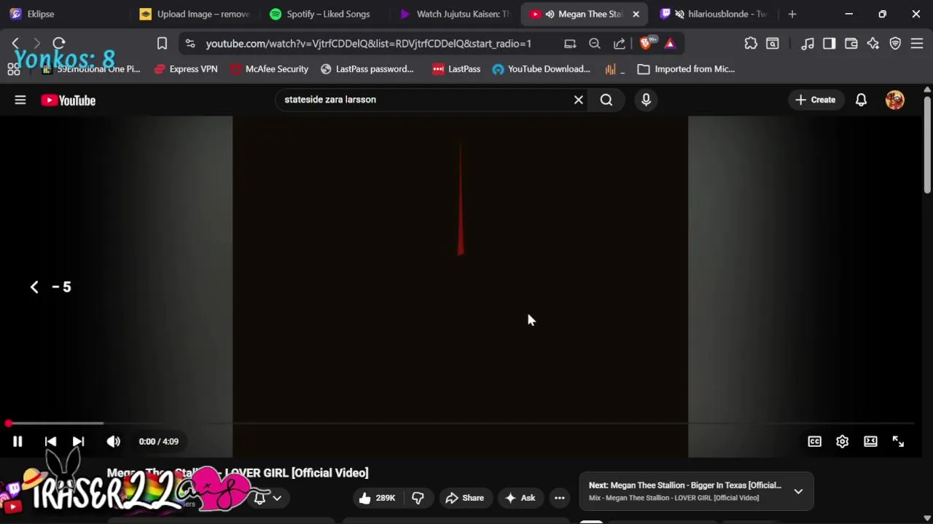
Task: Seek on the video progress bar
Action: 461,423
